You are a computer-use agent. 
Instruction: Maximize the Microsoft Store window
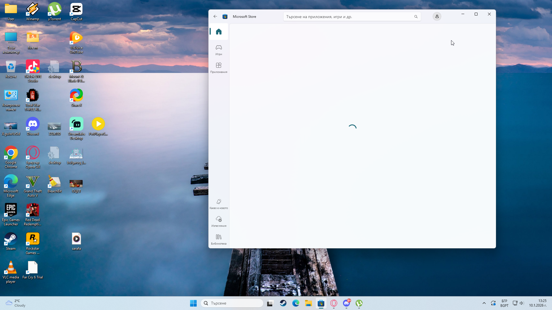tap(476, 14)
